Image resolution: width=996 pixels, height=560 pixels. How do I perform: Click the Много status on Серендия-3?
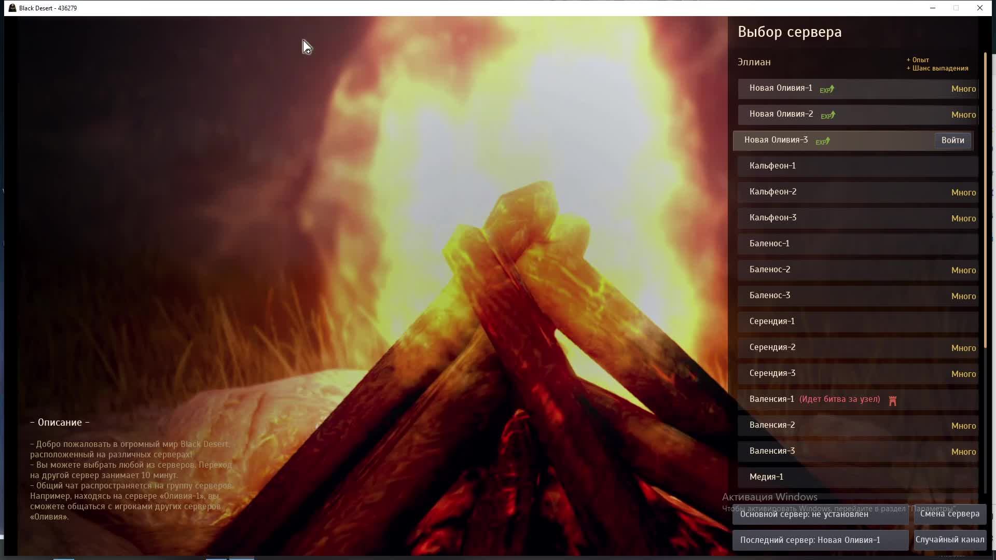tap(963, 374)
